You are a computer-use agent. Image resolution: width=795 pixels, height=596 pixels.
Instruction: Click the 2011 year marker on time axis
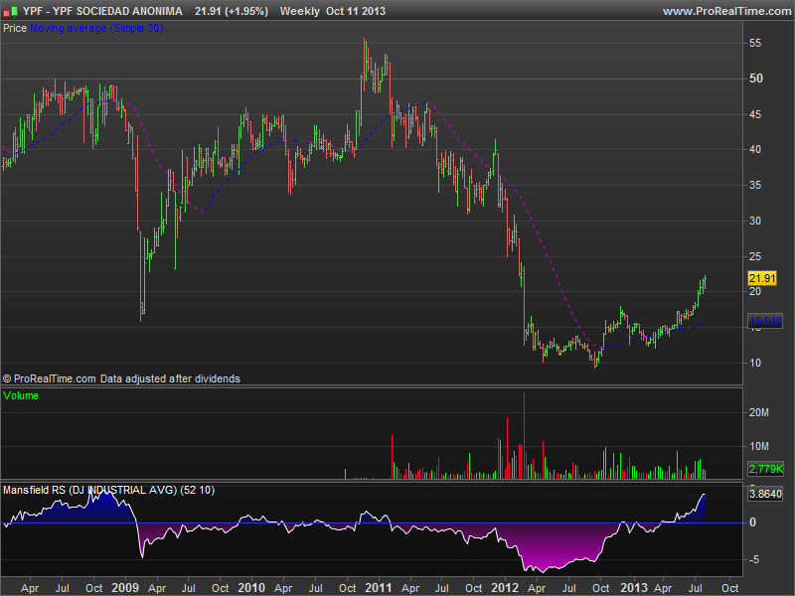point(379,588)
